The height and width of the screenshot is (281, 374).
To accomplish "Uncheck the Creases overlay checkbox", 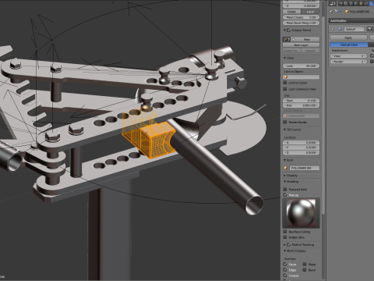I will point(285,276).
